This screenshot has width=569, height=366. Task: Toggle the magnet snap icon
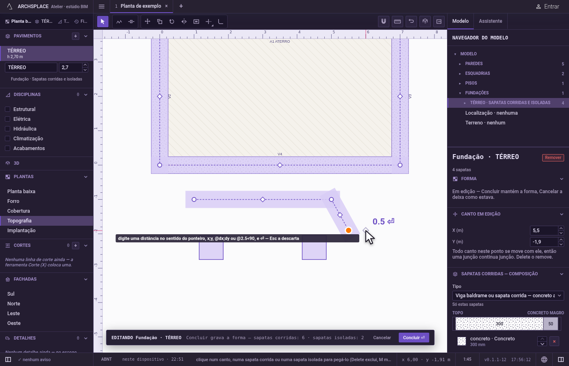pos(384,21)
